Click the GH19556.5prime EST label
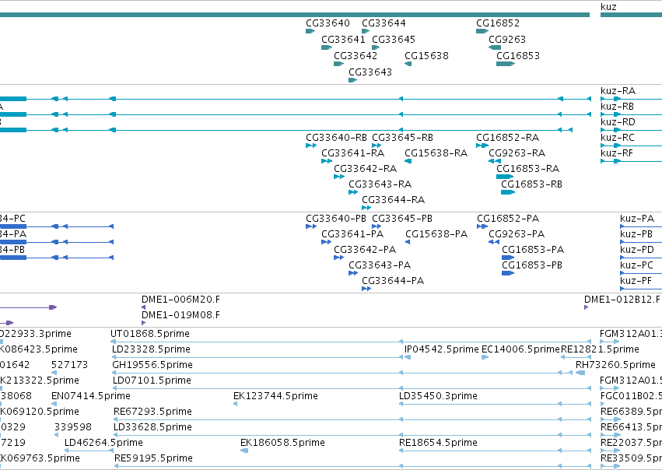 pyautogui.click(x=152, y=365)
